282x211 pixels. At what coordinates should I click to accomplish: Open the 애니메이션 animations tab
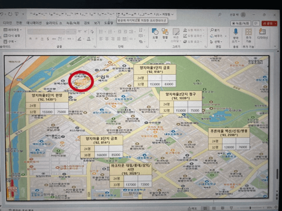tap(34, 23)
